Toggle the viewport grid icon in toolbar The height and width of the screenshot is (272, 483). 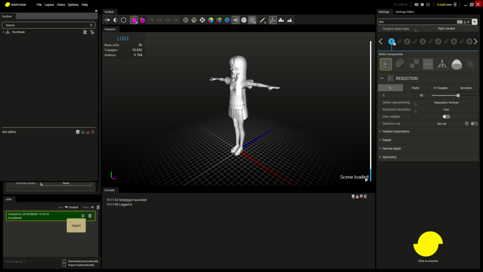pyautogui.click(x=252, y=20)
